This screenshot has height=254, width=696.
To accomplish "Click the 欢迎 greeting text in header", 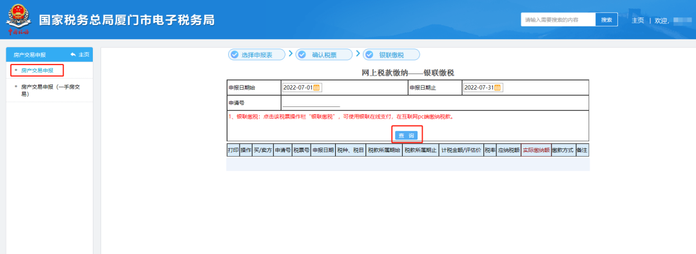I will pos(662,21).
